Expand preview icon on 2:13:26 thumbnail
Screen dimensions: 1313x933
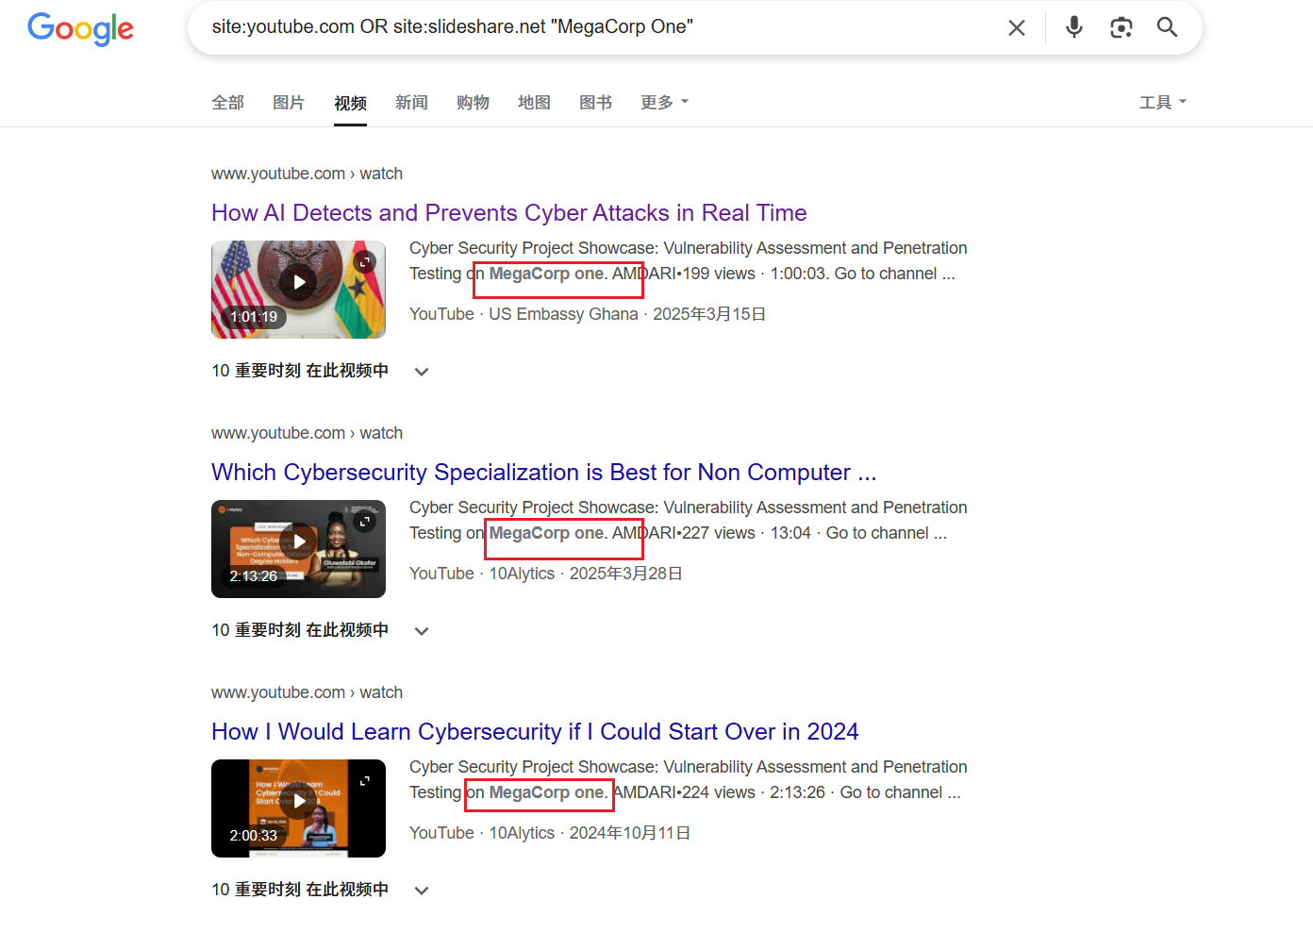coord(364,521)
